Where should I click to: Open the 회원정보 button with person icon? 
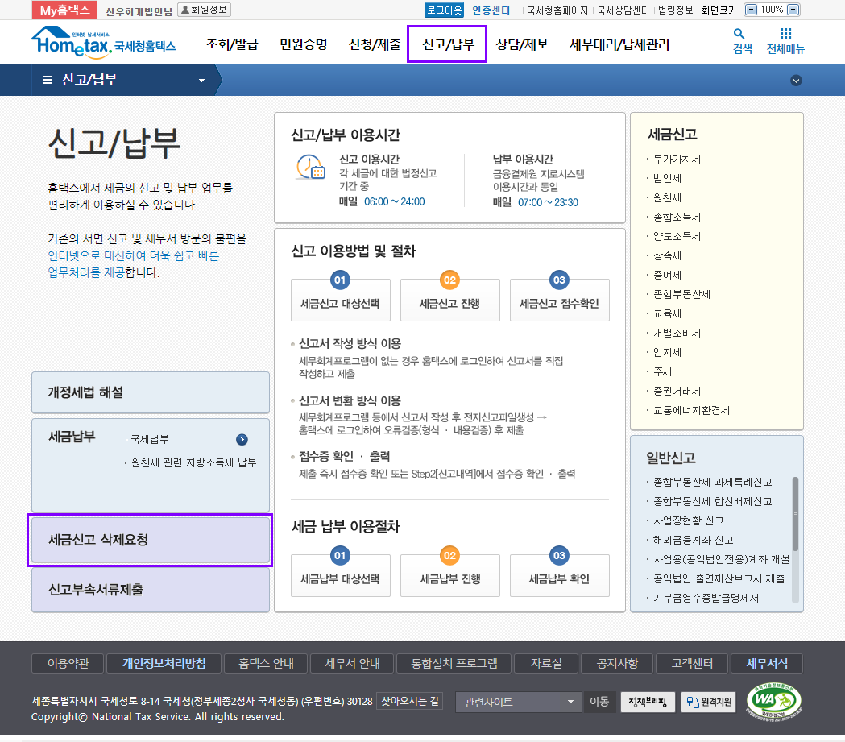point(204,10)
